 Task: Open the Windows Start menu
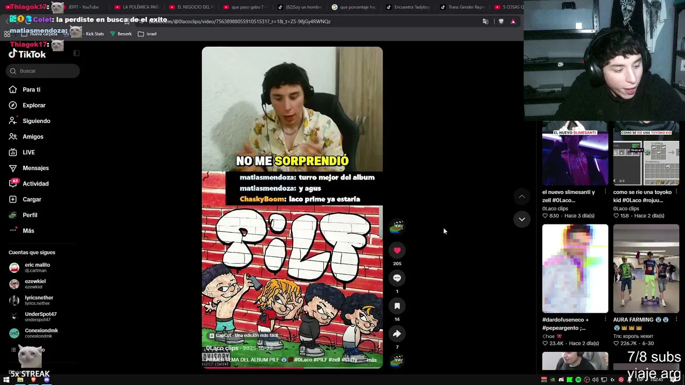(x=6, y=380)
